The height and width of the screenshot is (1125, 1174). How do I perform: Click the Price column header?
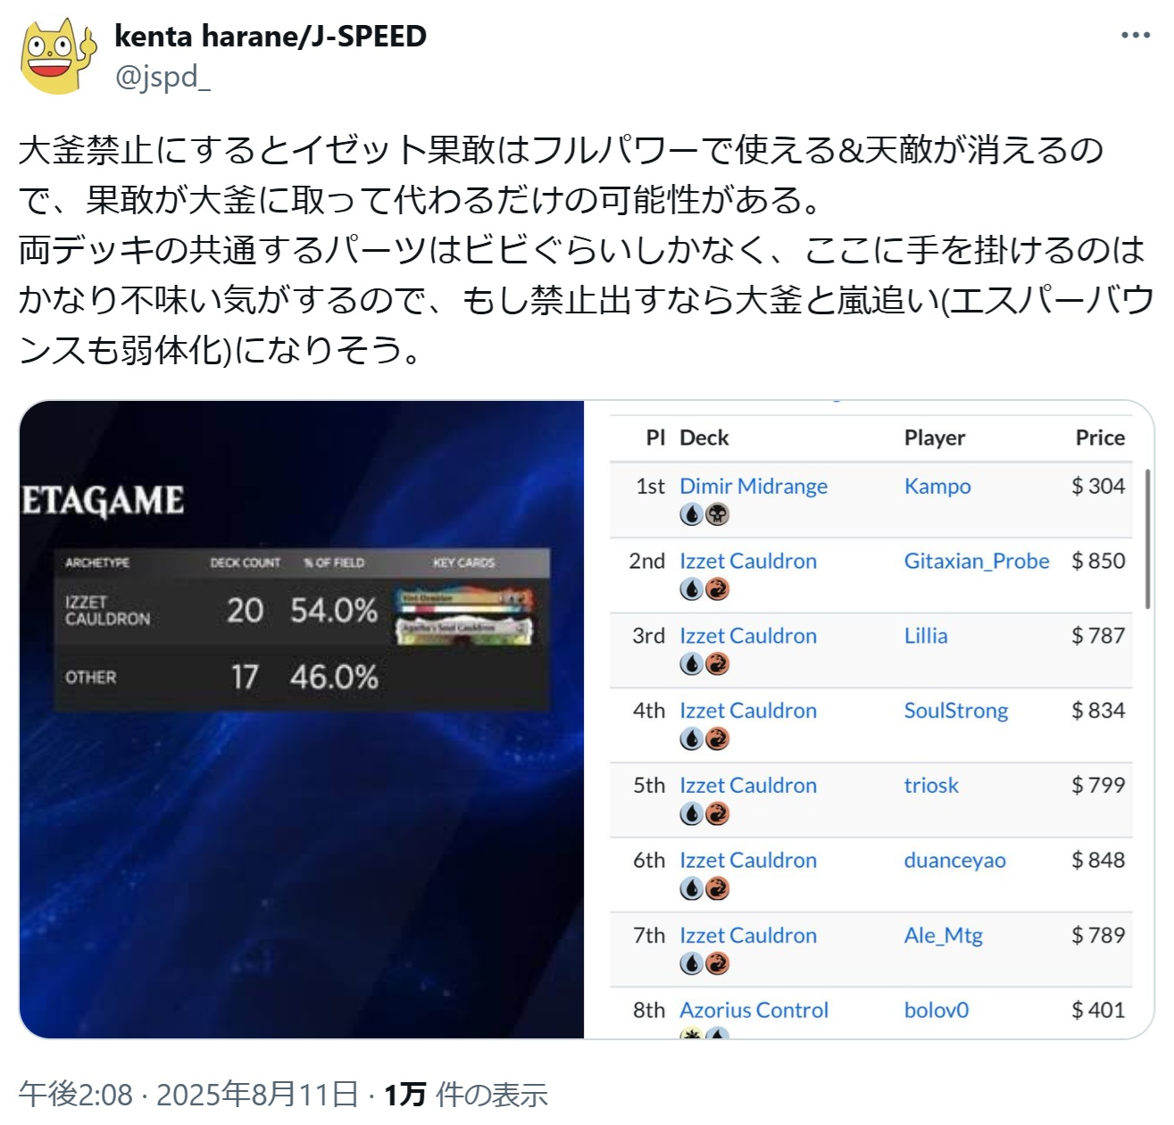tap(1100, 437)
